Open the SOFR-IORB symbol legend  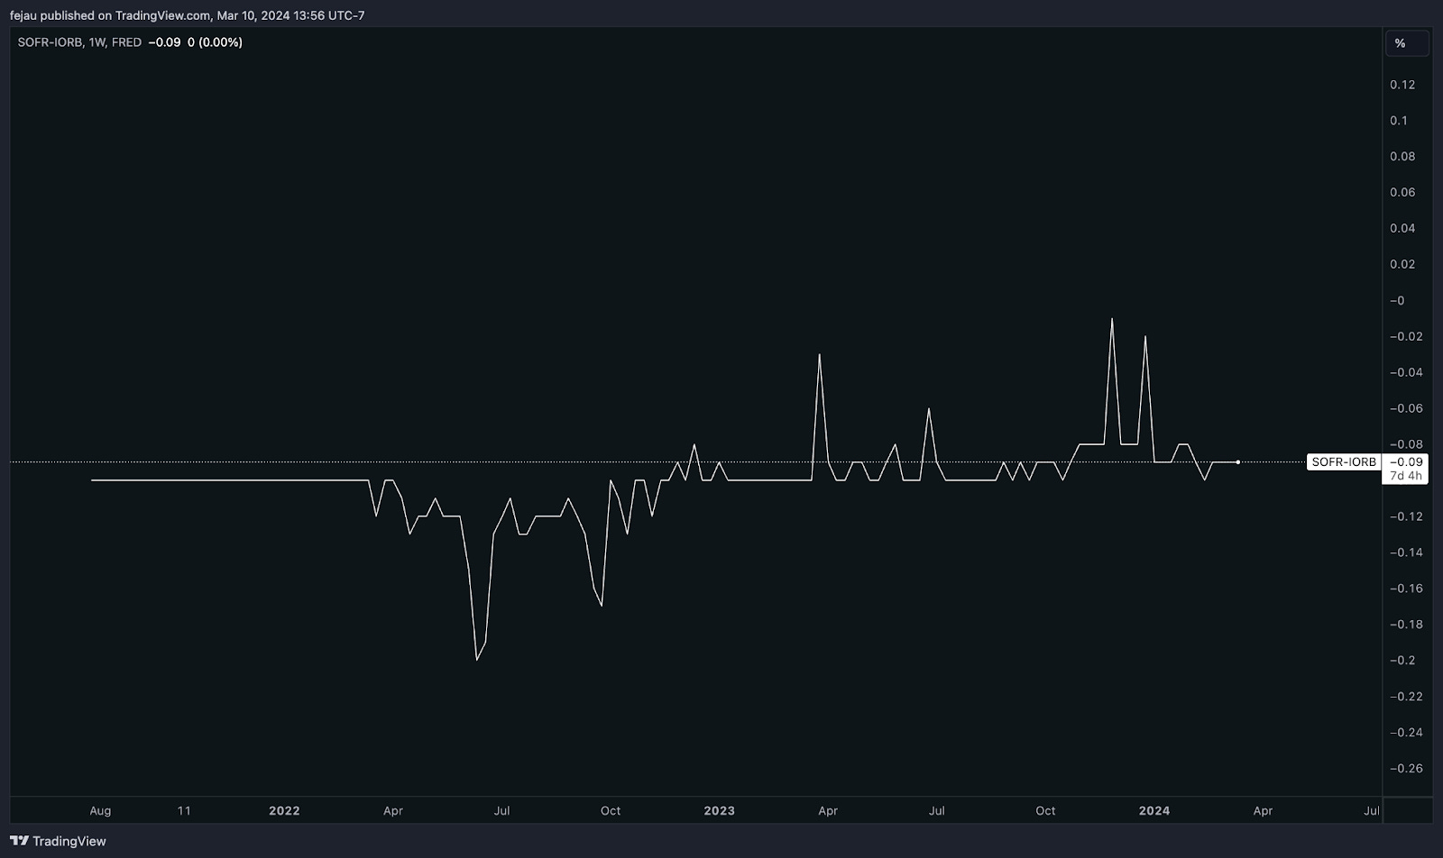click(51, 41)
